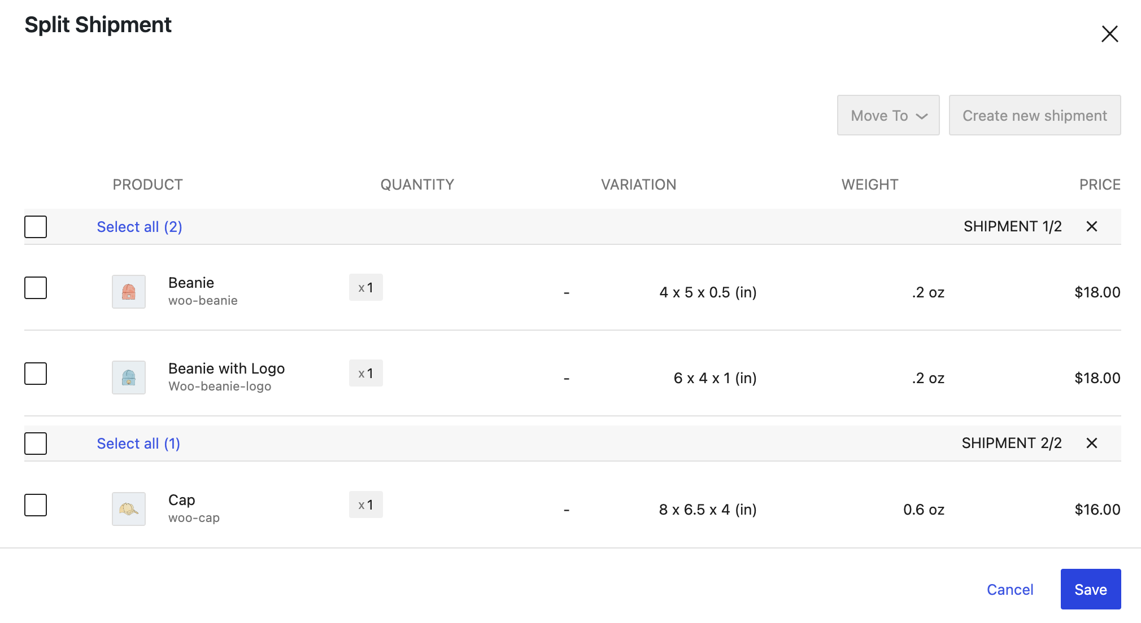
Task: Click Cancel to dismiss changes
Action: (1009, 589)
